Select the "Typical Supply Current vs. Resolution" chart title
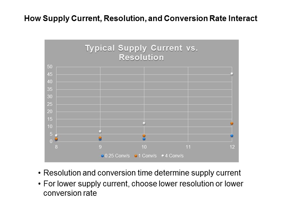This screenshot has height=211, width=281. [141, 52]
